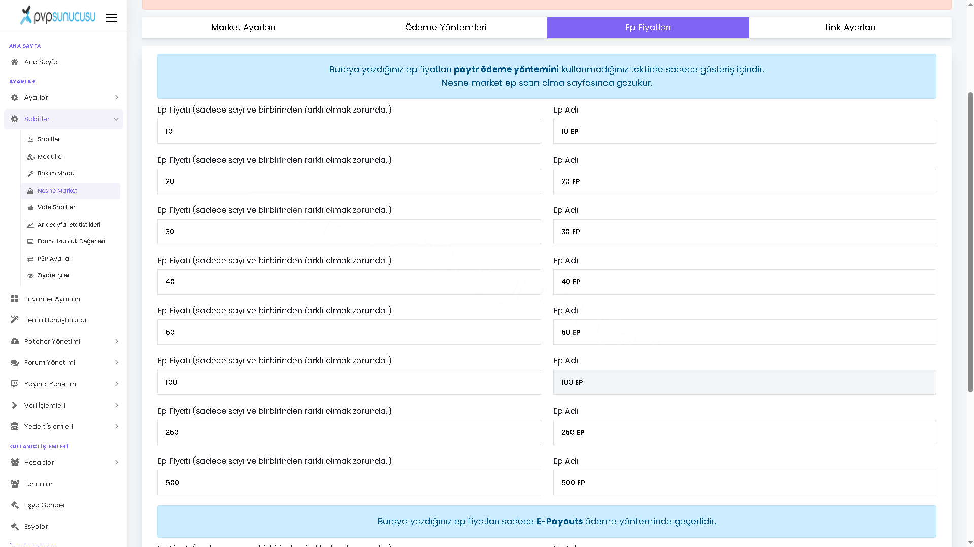Select the Ep Fiyatları tab
This screenshot has height=547, width=974.
[648, 28]
